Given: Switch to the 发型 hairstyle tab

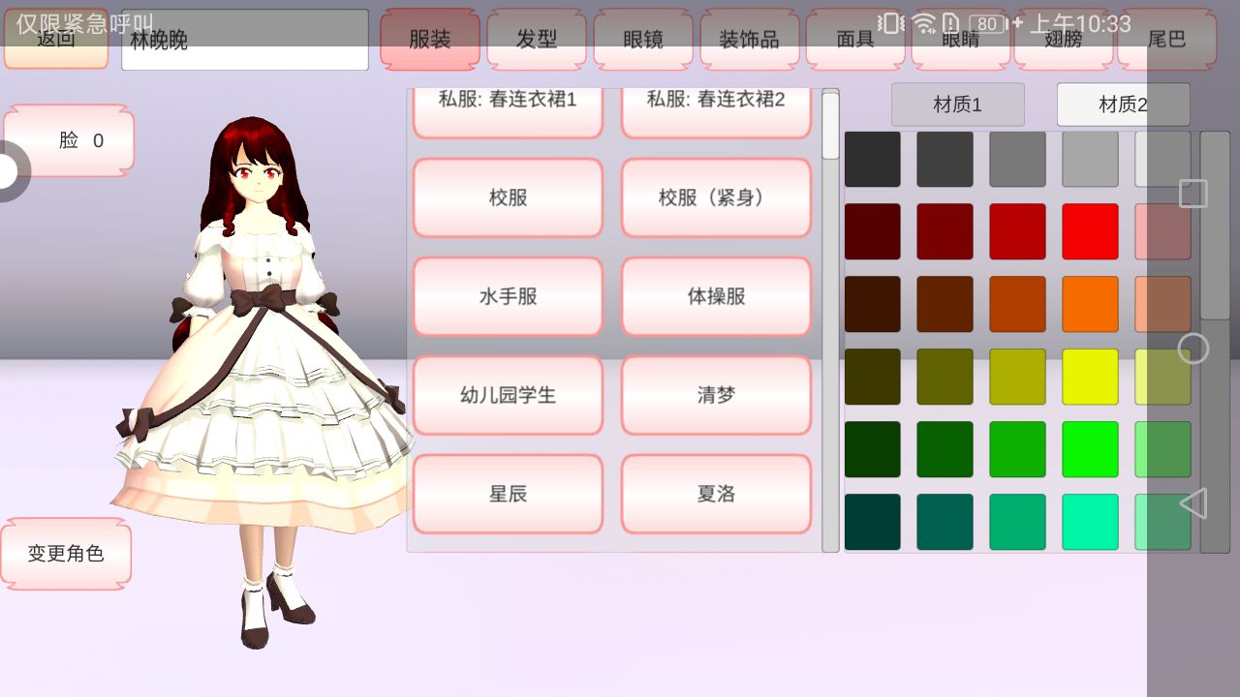Looking at the screenshot, I should tap(536, 40).
